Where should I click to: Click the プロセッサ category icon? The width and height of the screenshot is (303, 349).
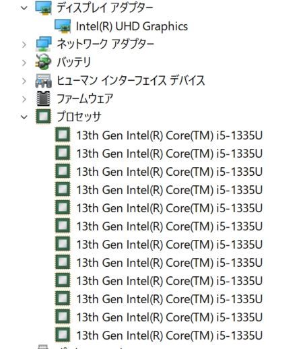coord(43,117)
